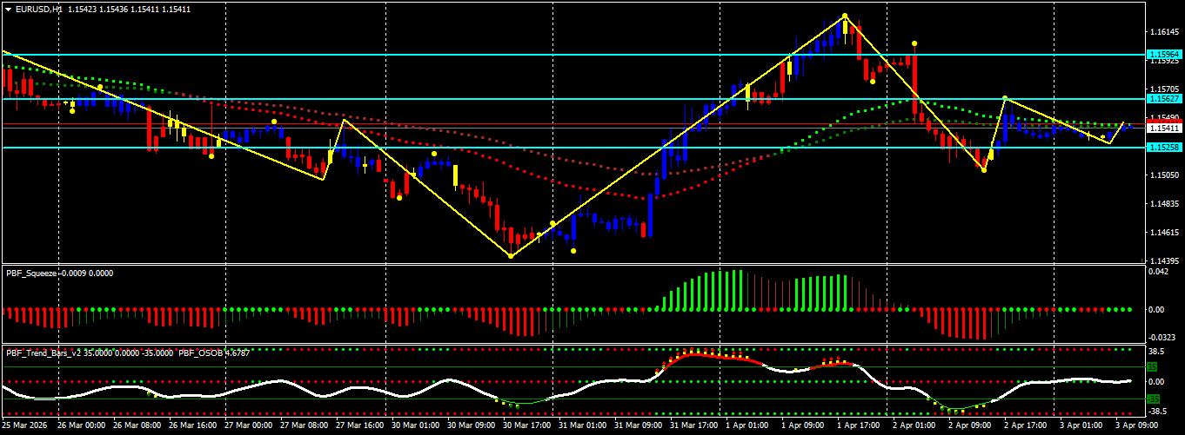Click the 2 Apr 09:00 time label
Viewport: 1185px width, 435px height.
(x=969, y=426)
